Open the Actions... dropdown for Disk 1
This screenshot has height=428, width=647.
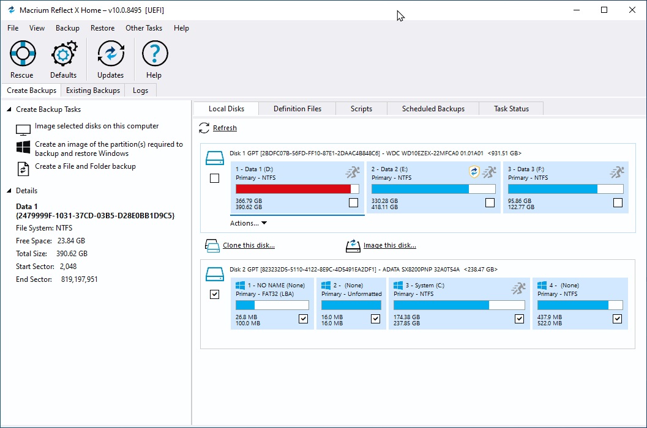(249, 223)
